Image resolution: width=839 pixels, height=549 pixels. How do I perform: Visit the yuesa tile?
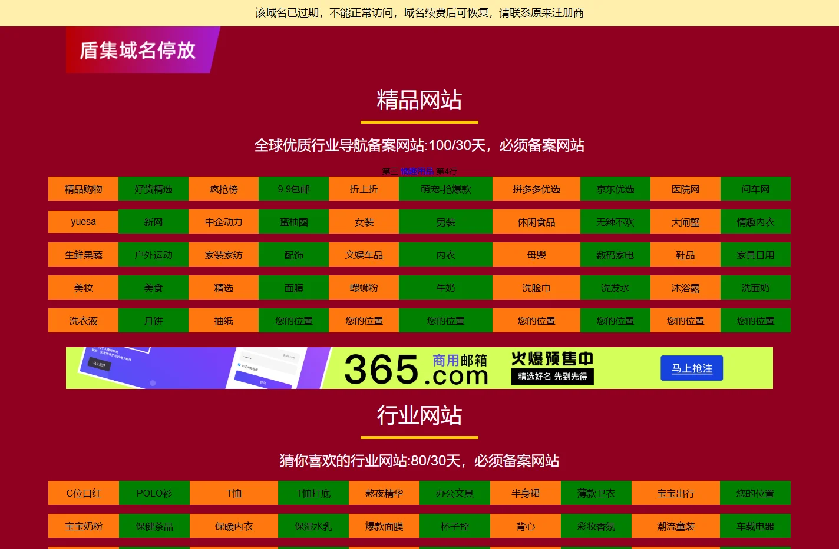[x=83, y=222]
